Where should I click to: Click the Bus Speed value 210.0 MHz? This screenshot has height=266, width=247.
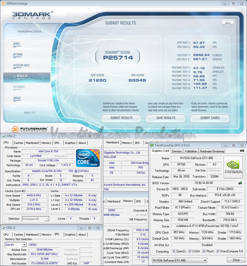pos(34,205)
